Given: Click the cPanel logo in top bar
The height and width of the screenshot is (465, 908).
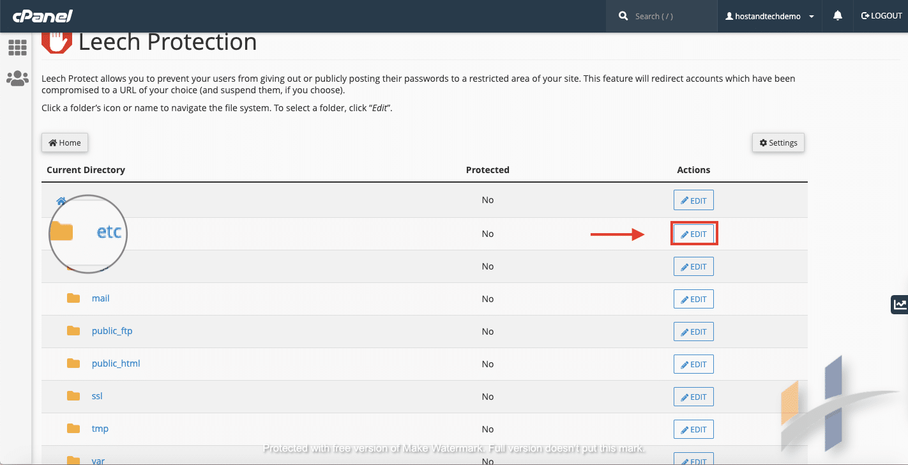Looking at the screenshot, I should point(42,16).
